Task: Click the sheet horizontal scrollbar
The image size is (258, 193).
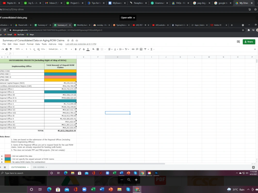Action: (x=82, y=164)
